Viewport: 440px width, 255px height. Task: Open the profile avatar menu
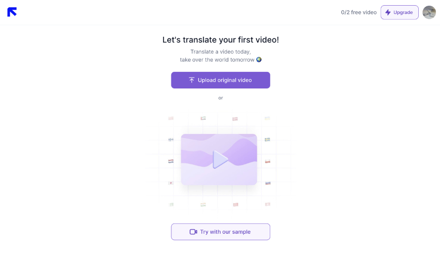click(429, 12)
